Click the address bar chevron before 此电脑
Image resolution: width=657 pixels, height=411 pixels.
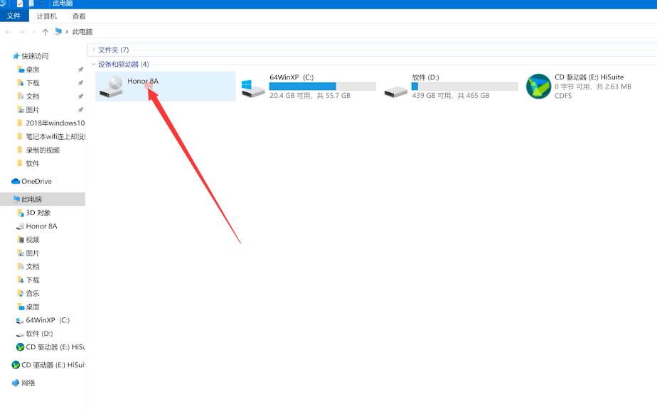pos(67,32)
